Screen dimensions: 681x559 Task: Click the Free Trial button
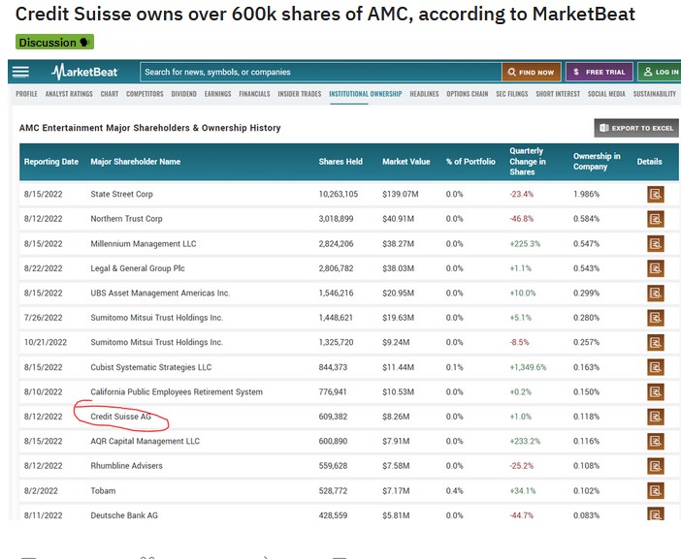pos(600,72)
